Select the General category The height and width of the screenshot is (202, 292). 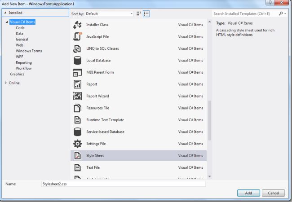[x=22, y=39]
